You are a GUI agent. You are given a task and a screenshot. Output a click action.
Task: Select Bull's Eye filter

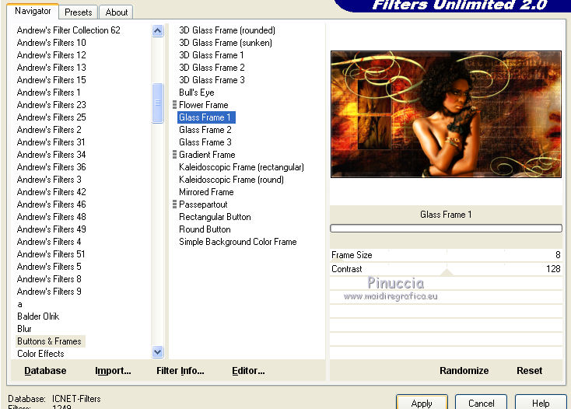(196, 93)
